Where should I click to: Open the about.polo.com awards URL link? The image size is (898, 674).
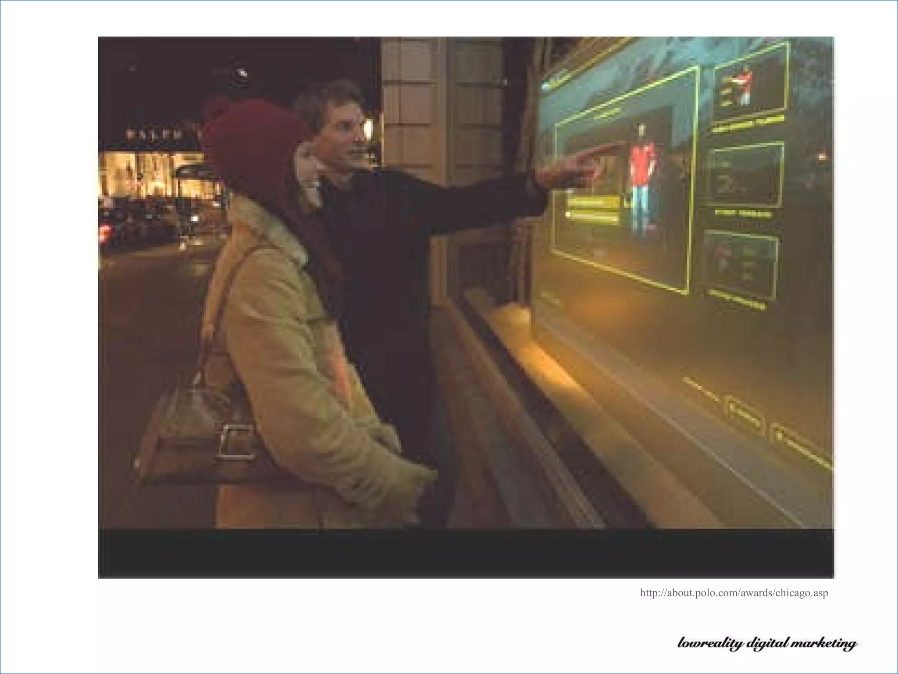tap(734, 593)
